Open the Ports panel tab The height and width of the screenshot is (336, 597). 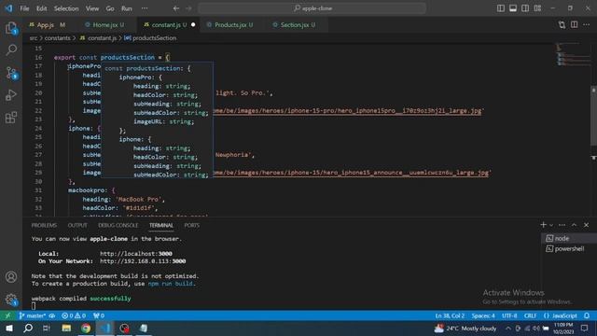pos(192,226)
